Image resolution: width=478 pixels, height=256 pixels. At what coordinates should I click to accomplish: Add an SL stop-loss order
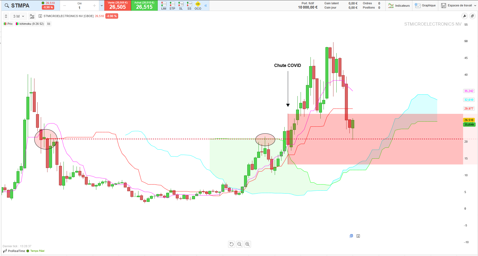pyautogui.click(x=181, y=6)
